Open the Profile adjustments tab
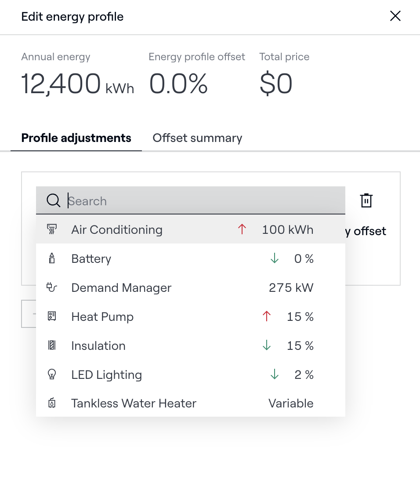This screenshot has width=420, height=487. (76, 138)
